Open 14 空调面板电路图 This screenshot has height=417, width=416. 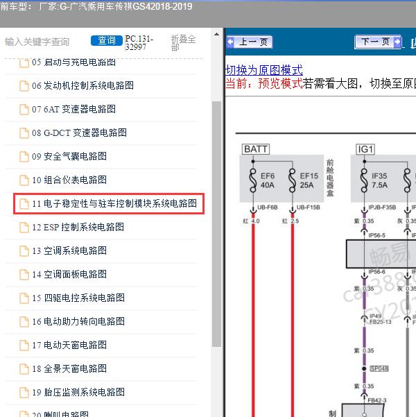[x=69, y=275]
